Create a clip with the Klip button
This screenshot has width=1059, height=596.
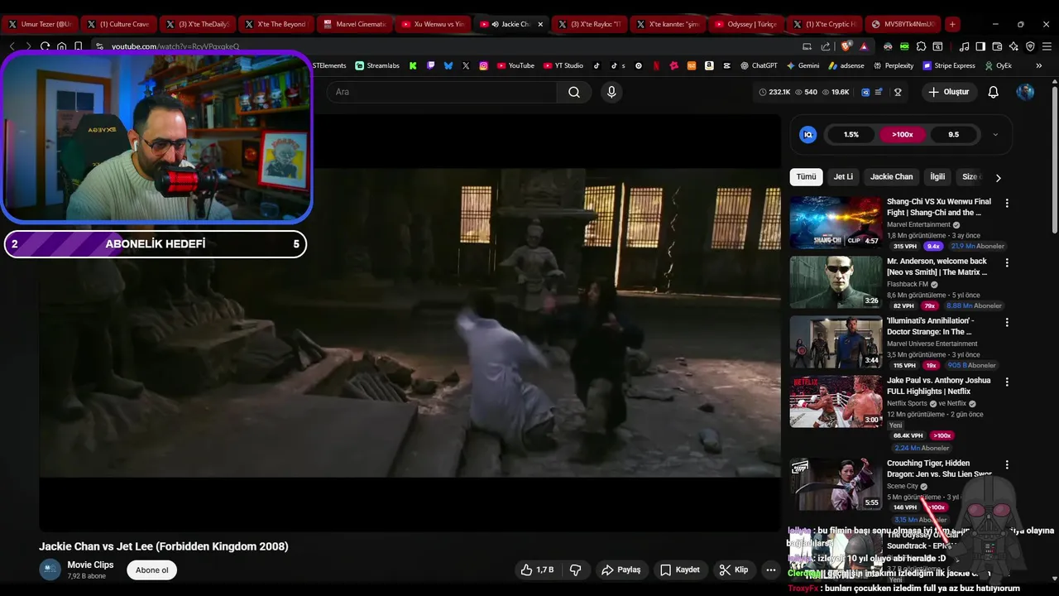click(734, 570)
